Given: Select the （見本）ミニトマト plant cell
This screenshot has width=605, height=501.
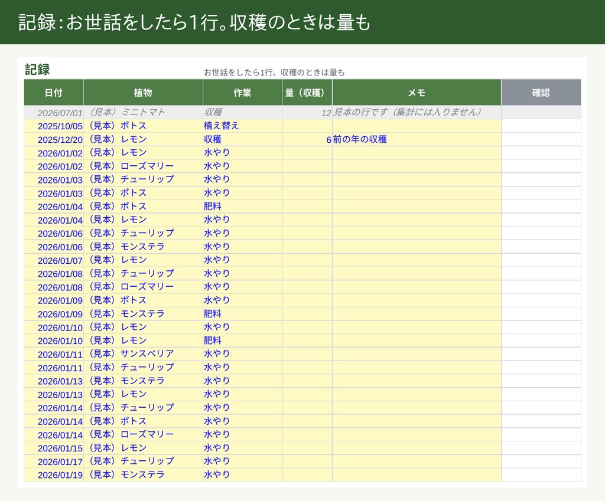Looking at the screenshot, I should tap(143, 113).
